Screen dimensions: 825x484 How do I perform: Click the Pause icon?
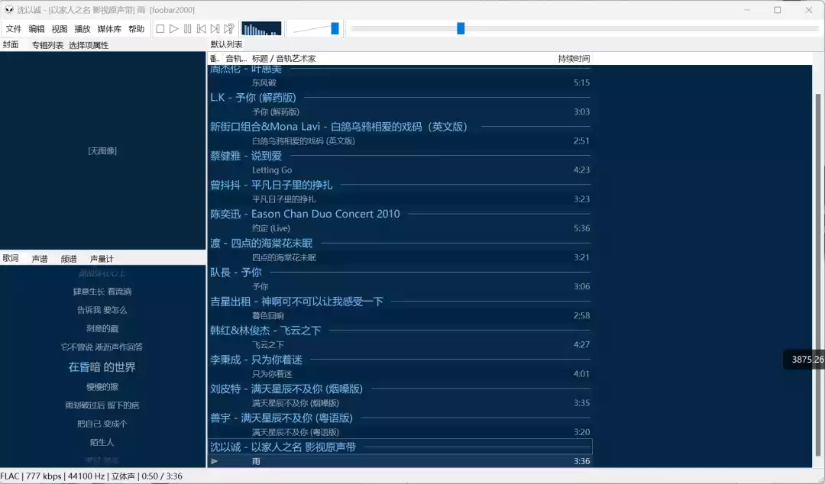pos(188,28)
